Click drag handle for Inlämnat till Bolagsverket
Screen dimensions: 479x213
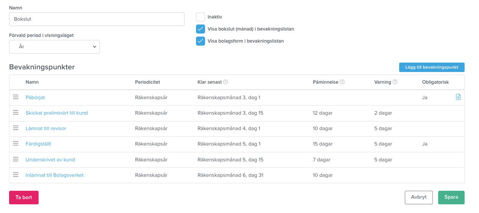(16, 175)
